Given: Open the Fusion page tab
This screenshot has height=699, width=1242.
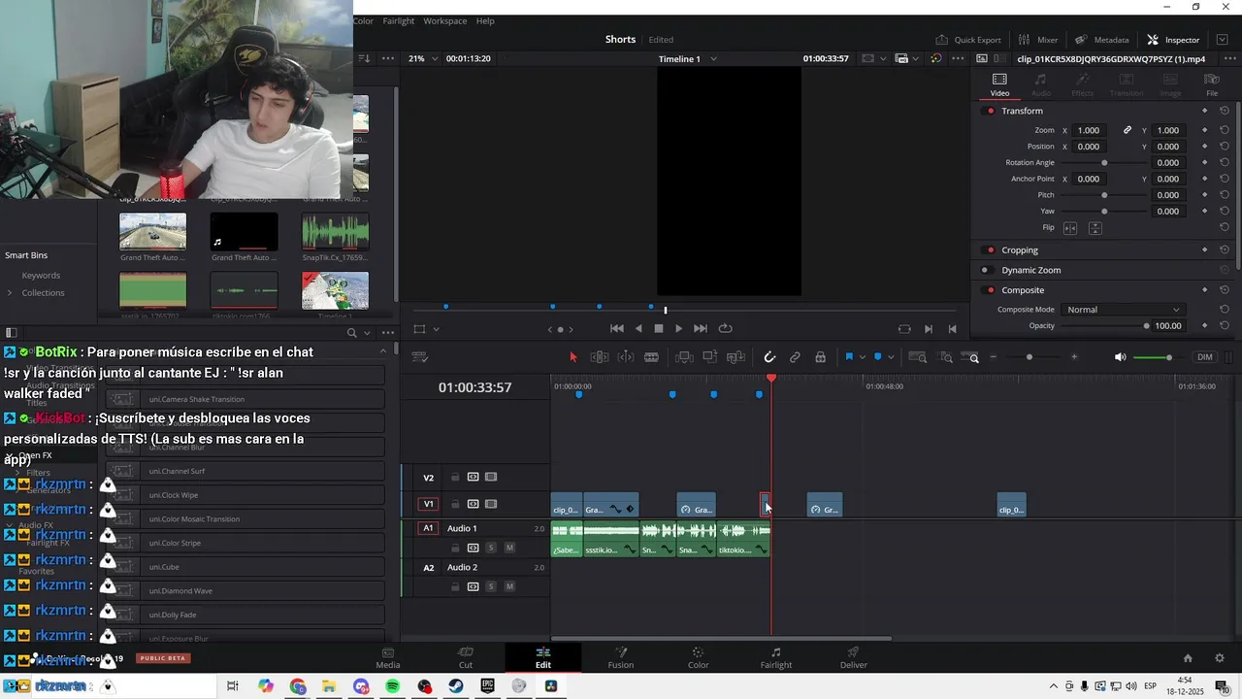Looking at the screenshot, I should click(x=621, y=657).
